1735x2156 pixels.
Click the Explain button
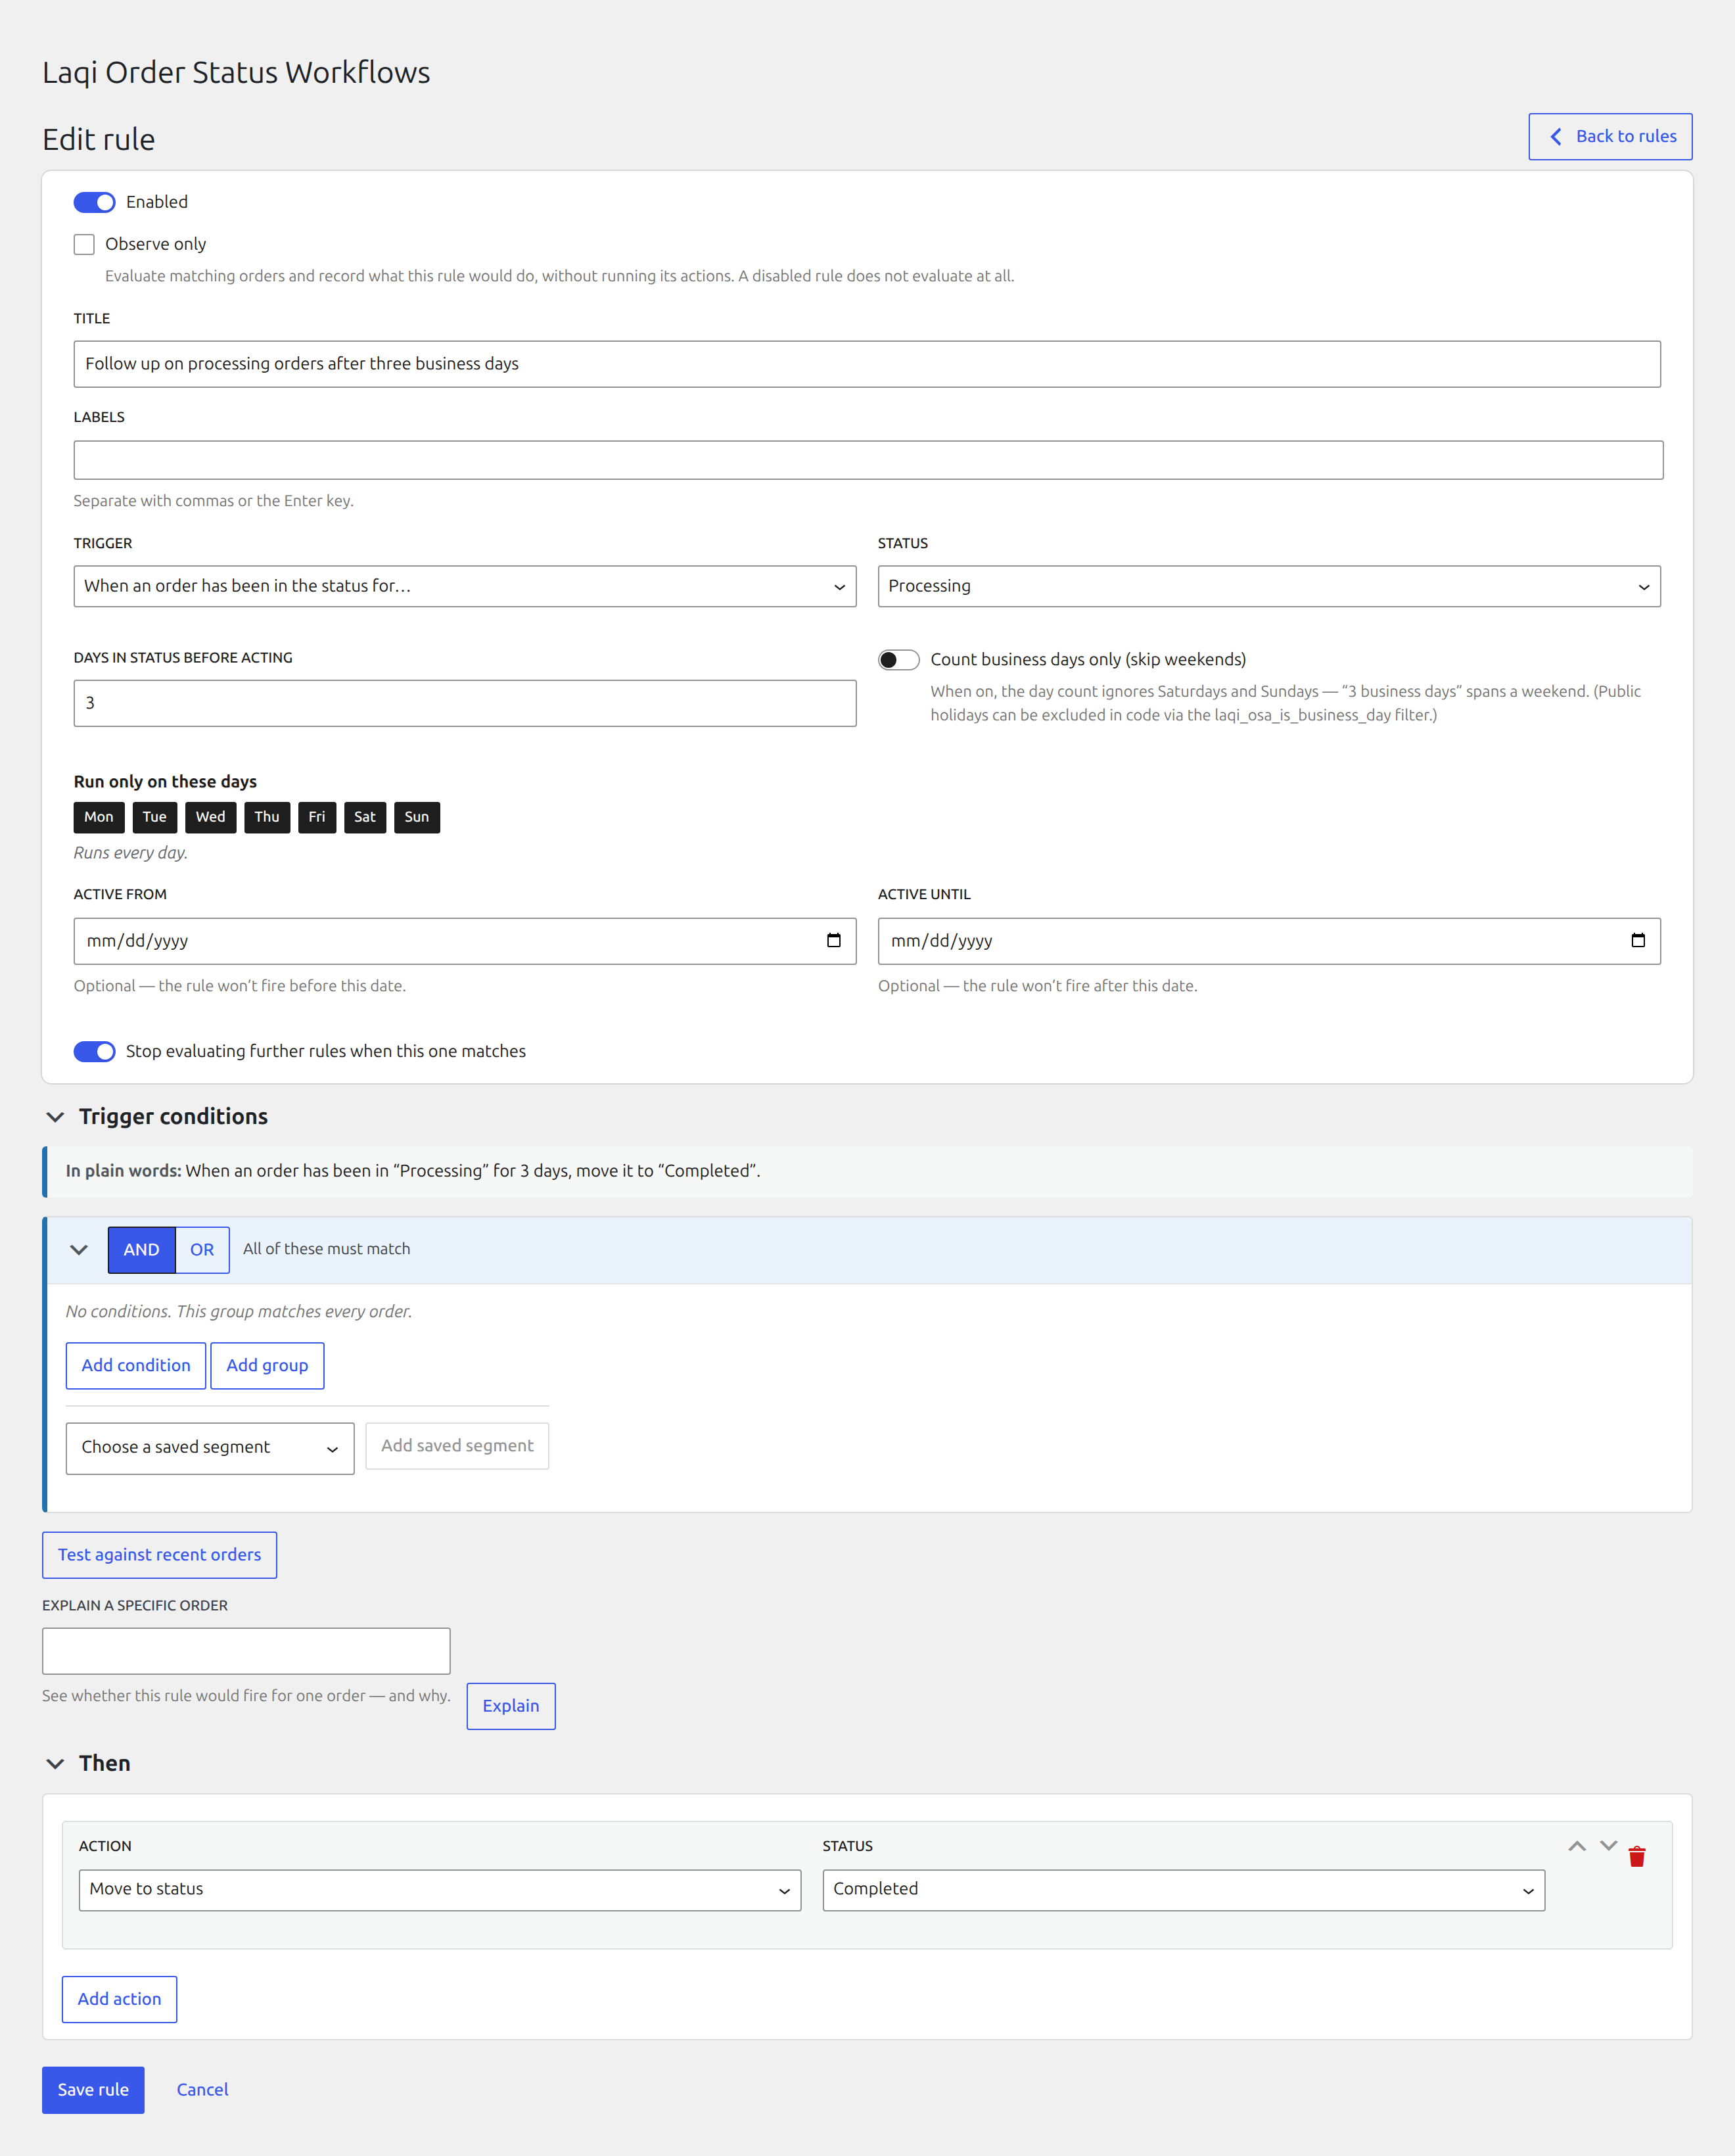511,1707
